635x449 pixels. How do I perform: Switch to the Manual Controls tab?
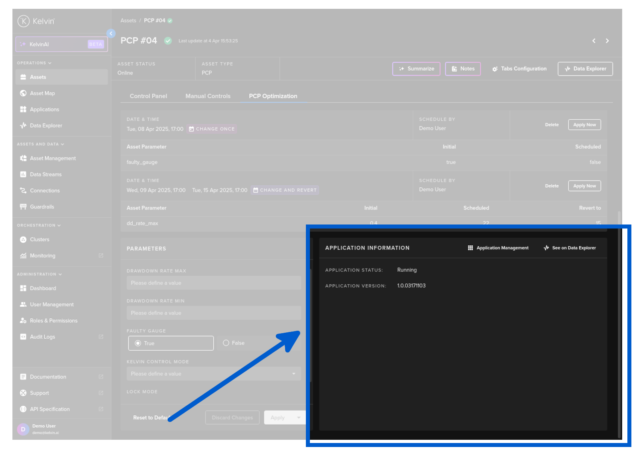point(208,96)
